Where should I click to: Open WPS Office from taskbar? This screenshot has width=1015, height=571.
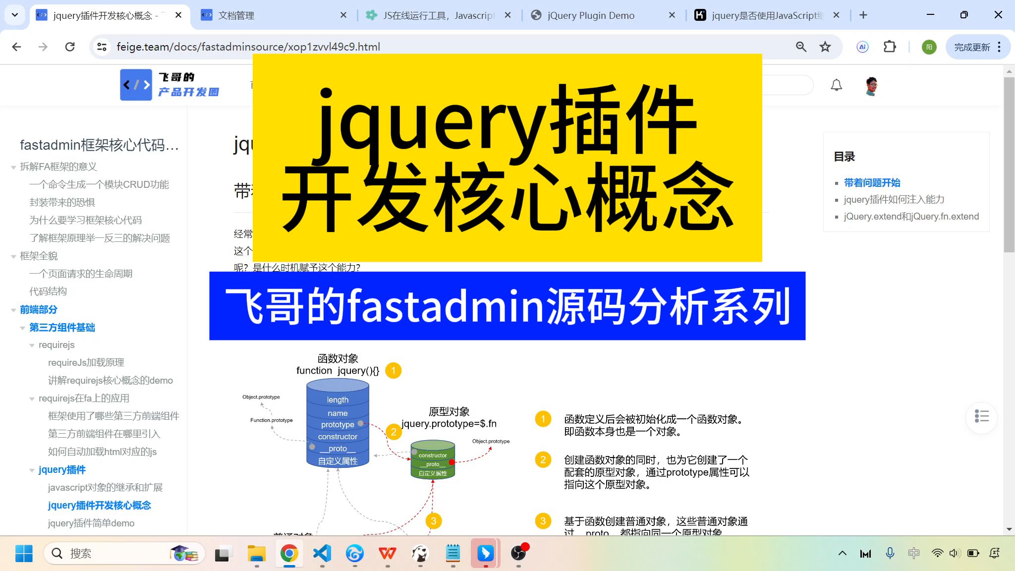(x=388, y=553)
